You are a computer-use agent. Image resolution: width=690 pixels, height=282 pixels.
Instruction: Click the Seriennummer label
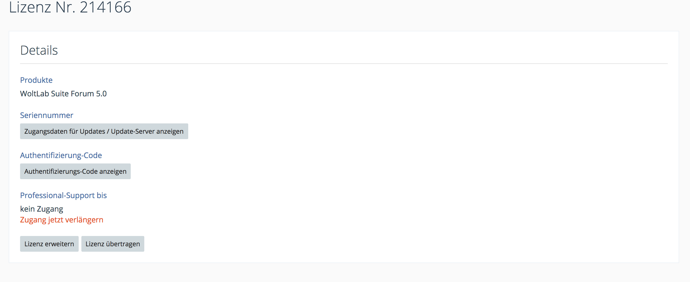(47, 115)
